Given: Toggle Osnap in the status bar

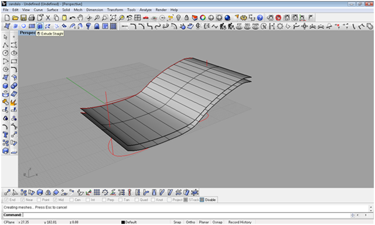Looking at the screenshot, I should (217, 222).
